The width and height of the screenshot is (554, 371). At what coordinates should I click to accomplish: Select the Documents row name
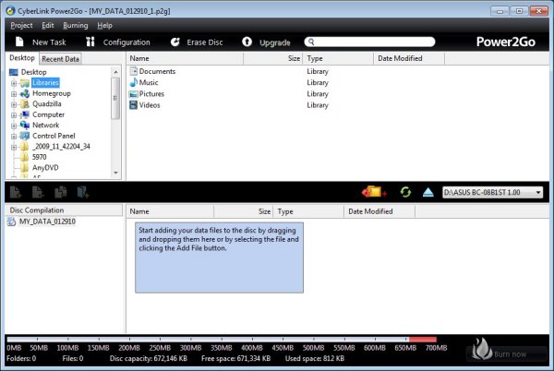157,71
